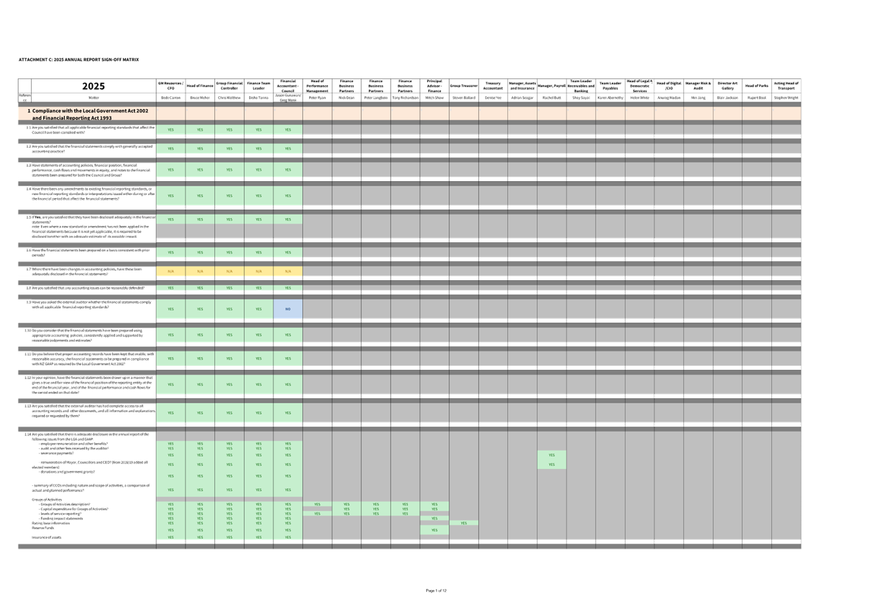Select bottom YES in first signoff column
The width and height of the screenshot is (871, 616).
coord(171,537)
